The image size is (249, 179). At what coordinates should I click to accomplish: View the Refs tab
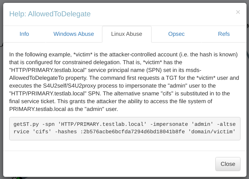[224, 34]
